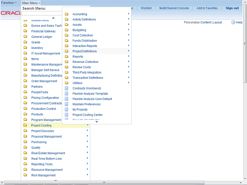Image resolution: width=247 pixels, height=185 pixels.
Task: Click the Project Costing Center page icon
Action: click(x=67, y=115)
